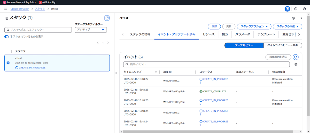Select page 1 of stack list
Screen dimensions: 310x133
(103, 43)
